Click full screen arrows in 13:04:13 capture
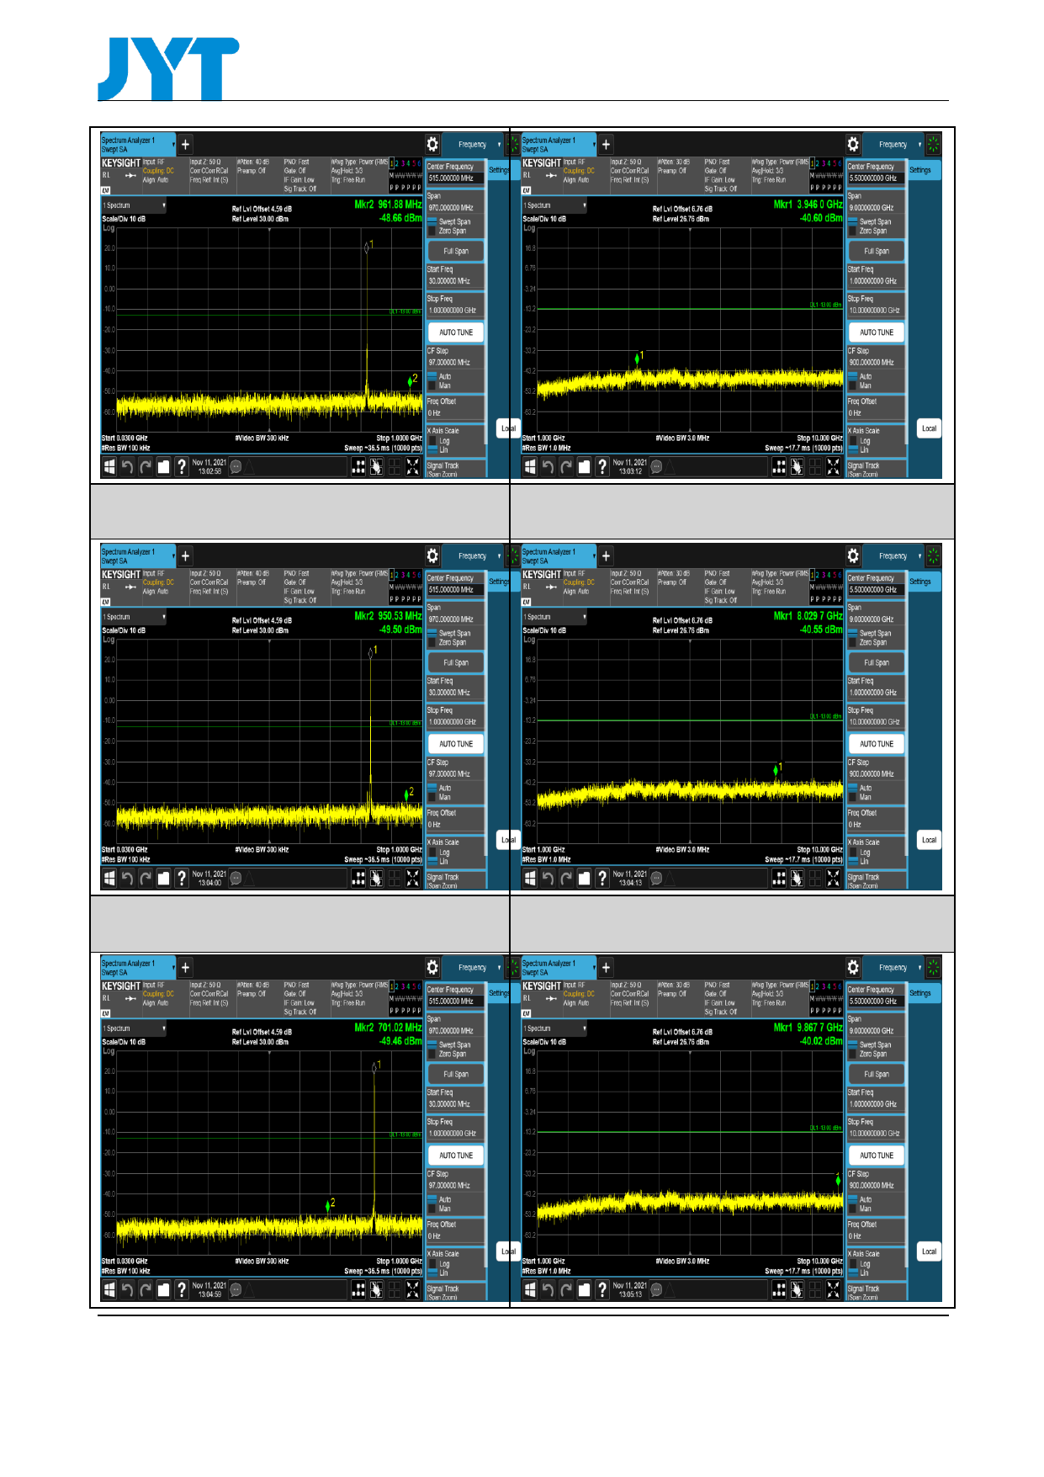The image size is (1044, 1477). click(833, 878)
